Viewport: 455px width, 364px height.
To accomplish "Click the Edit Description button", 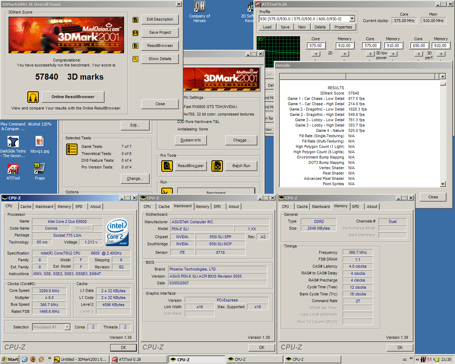I will pos(160,20).
